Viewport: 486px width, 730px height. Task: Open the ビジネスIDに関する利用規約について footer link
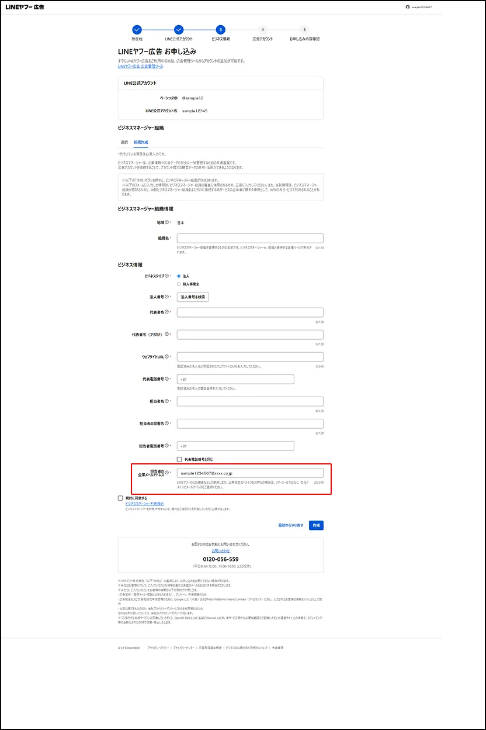[x=247, y=648]
